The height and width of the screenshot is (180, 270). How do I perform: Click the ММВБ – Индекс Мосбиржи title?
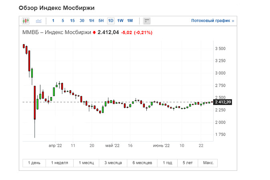click(57, 32)
